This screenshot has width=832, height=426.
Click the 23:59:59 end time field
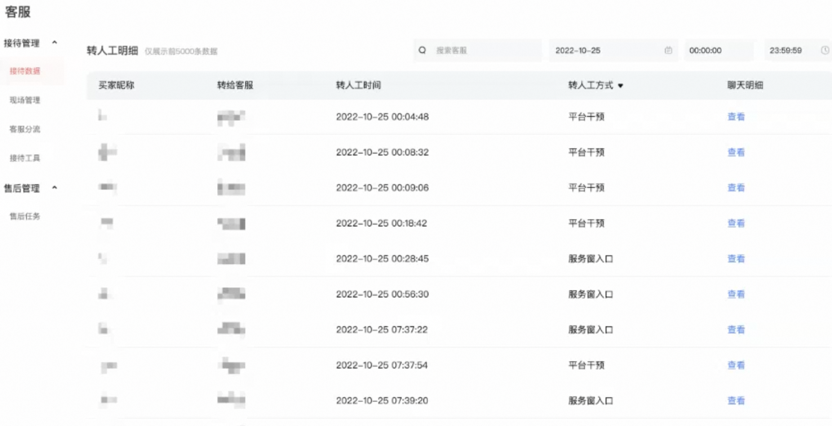[x=798, y=50]
